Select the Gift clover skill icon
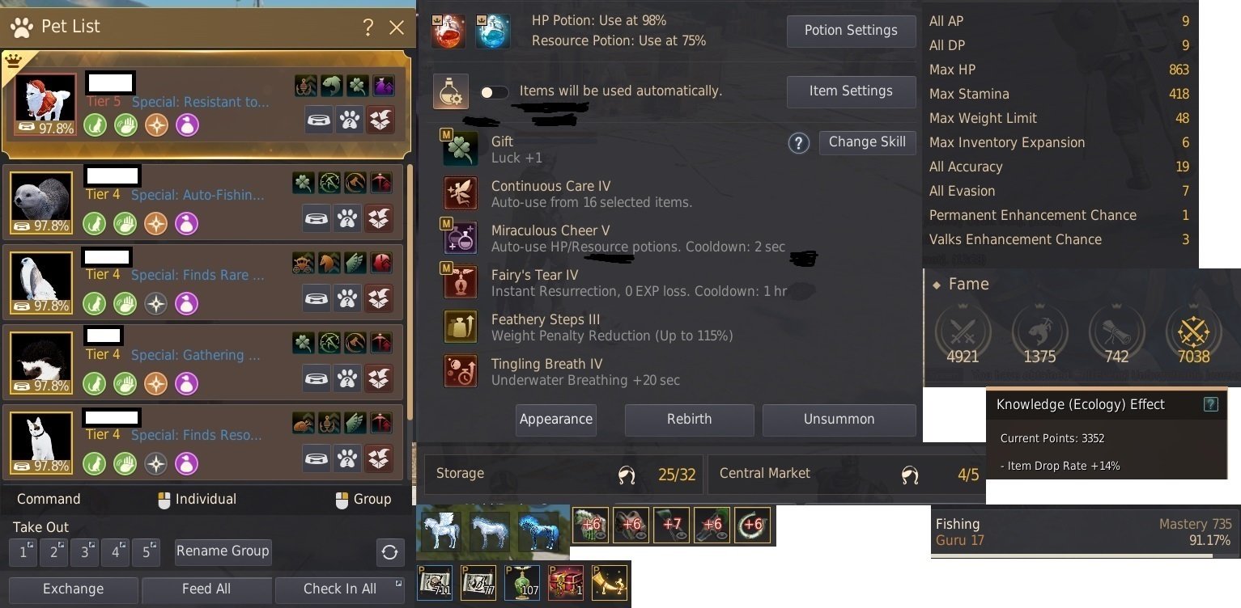The height and width of the screenshot is (608, 1241). tap(460, 149)
